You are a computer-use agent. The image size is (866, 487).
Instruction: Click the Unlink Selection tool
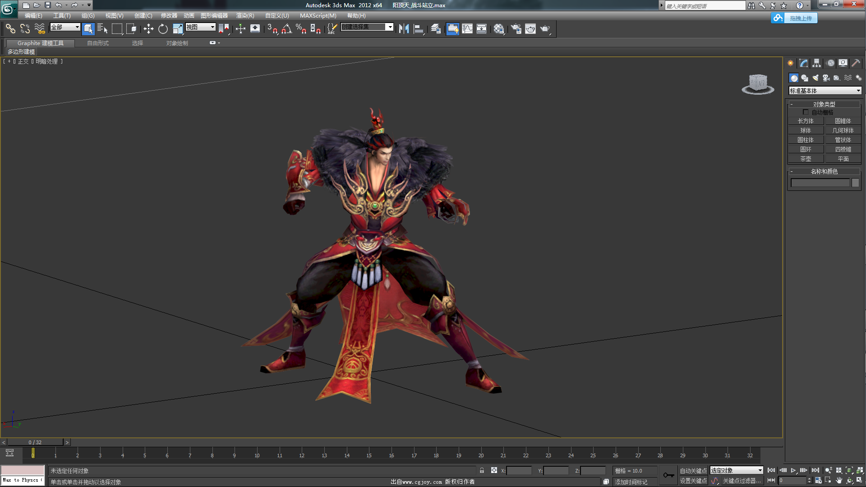click(x=25, y=29)
